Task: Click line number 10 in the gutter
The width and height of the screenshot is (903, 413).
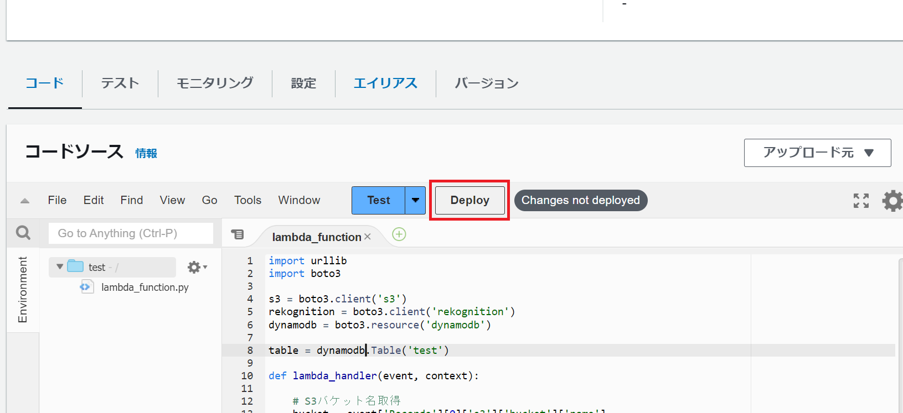Action: click(247, 376)
